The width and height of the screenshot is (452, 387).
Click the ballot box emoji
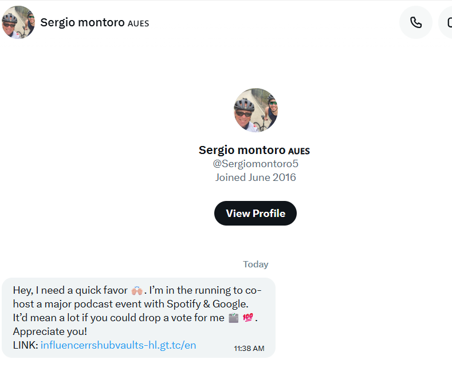pos(234,318)
